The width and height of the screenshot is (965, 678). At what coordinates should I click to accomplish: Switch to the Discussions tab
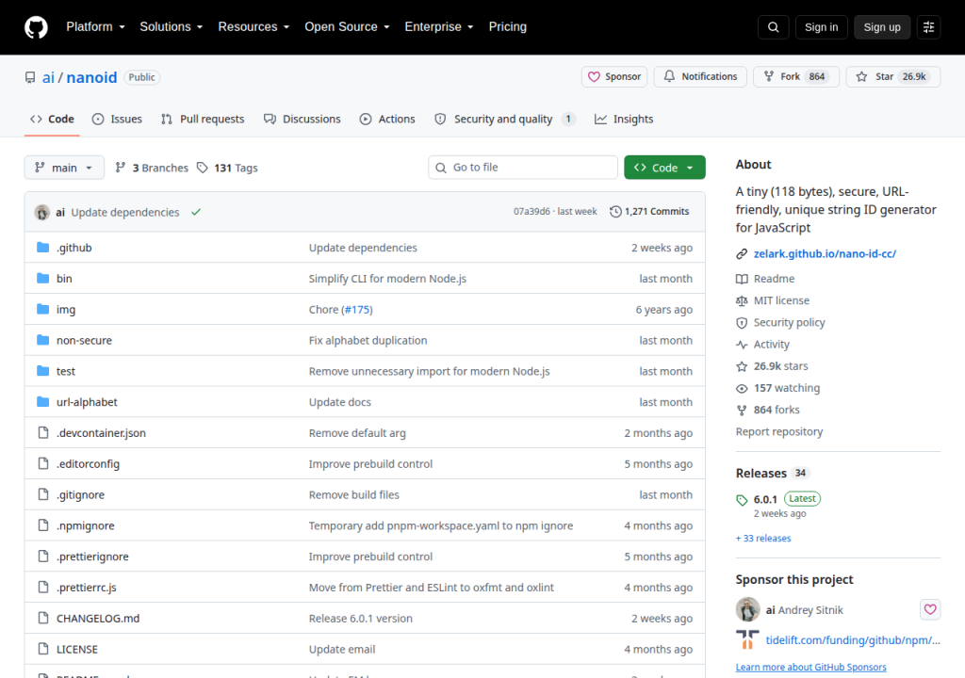[303, 120]
